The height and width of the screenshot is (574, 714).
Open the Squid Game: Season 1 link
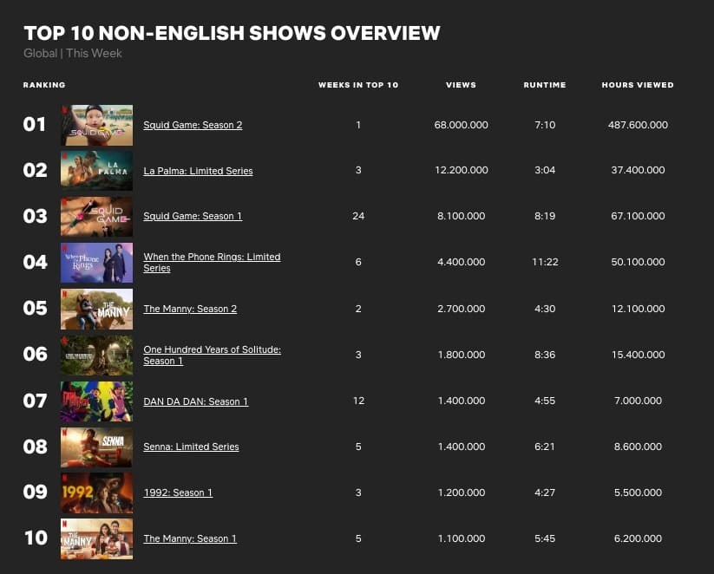tap(193, 216)
